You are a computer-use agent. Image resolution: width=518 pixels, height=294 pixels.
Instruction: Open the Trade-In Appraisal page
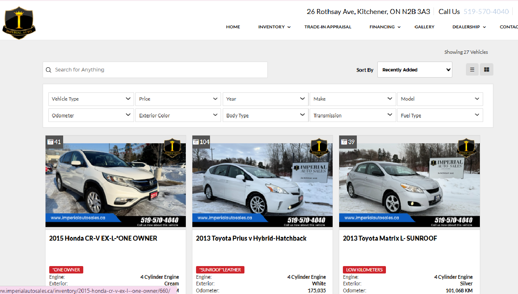(328, 27)
